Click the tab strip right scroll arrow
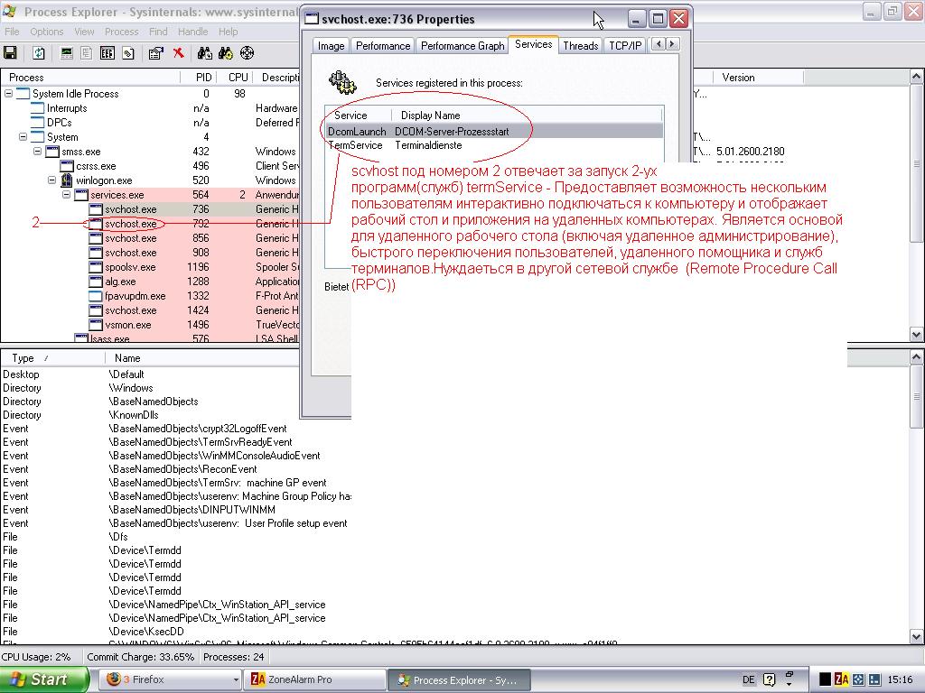Screen dimensions: 925x693 pyautogui.click(x=672, y=44)
